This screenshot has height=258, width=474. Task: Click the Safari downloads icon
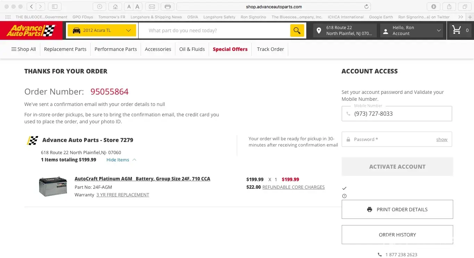point(433,7)
